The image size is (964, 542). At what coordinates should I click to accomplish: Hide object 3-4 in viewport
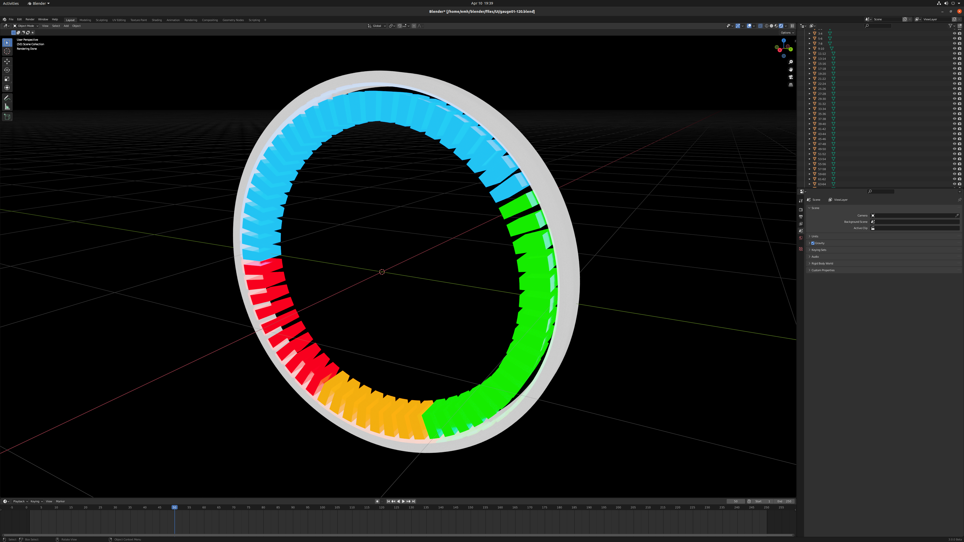coord(954,34)
